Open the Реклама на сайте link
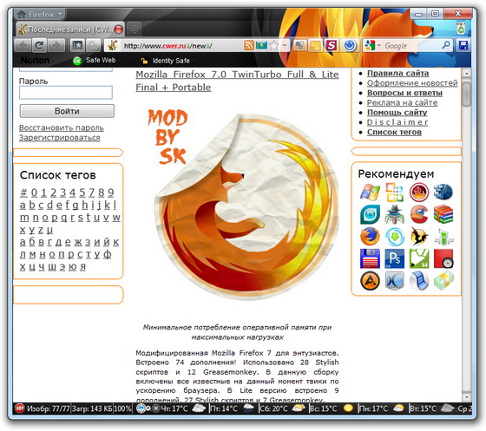This screenshot has width=486, height=431. click(403, 102)
